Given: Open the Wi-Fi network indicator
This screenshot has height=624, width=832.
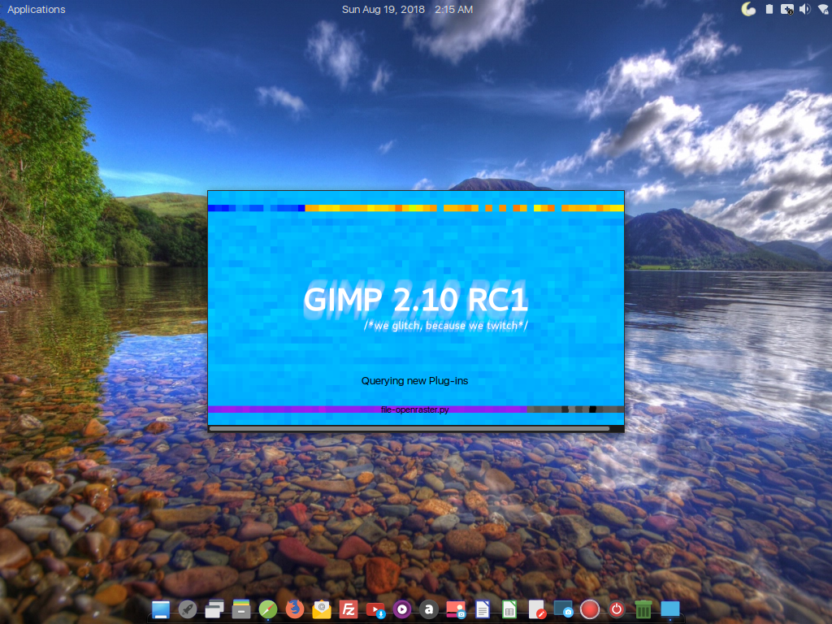Looking at the screenshot, I should [x=824, y=9].
